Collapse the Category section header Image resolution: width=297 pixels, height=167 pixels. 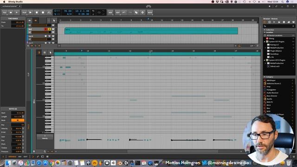click(279, 77)
